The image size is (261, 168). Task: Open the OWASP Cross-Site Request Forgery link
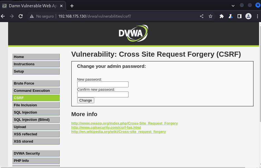coord(125,123)
